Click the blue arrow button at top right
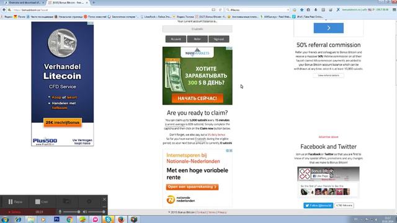This screenshot has width=397, height=223. tap(328, 28)
